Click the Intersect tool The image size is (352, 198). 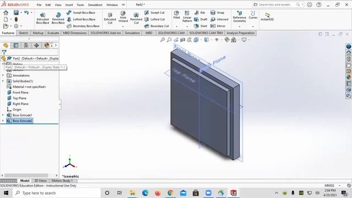[x=219, y=19]
